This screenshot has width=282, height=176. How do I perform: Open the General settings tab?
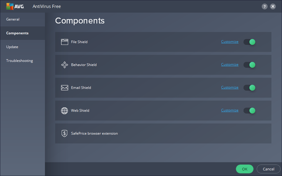(x=23, y=19)
